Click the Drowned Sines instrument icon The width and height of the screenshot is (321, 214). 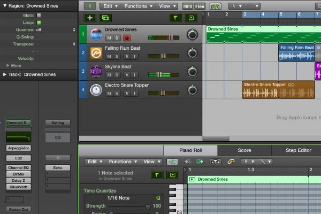click(x=96, y=34)
